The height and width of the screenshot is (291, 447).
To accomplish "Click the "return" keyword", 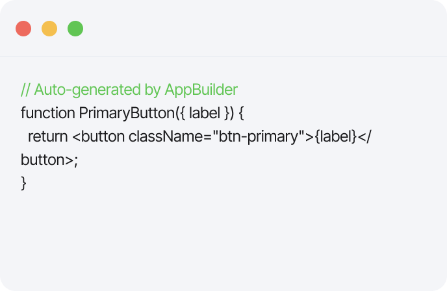I will tap(48, 136).
